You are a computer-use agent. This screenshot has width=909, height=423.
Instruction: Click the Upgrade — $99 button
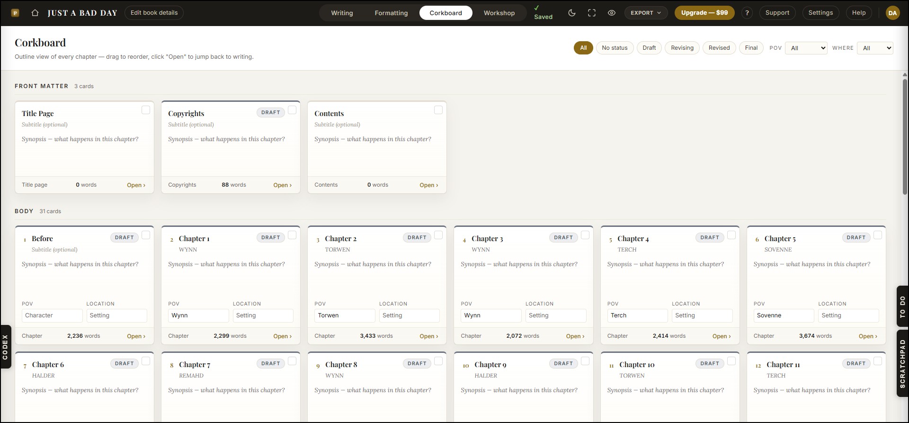tap(704, 13)
